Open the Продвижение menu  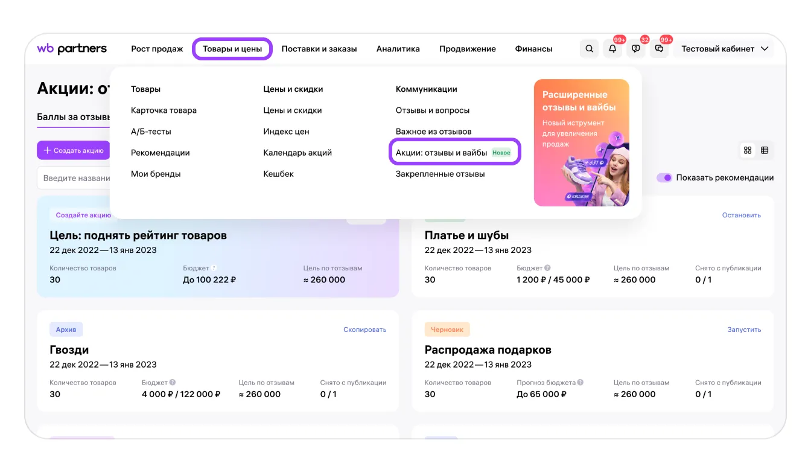[468, 49]
